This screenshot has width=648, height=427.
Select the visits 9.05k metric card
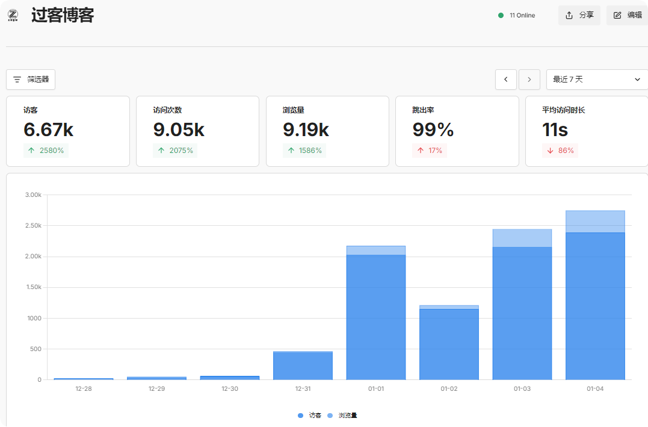(x=197, y=131)
